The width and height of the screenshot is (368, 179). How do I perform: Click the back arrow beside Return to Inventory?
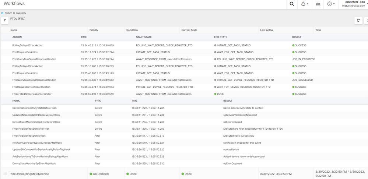(2, 13)
